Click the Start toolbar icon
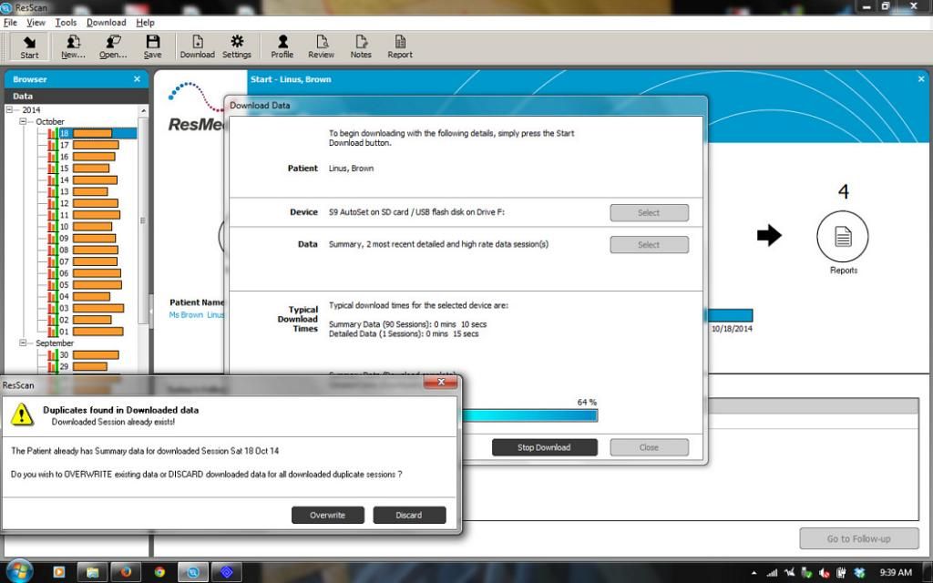This screenshot has width=933, height=583. (x=29, y=47)
